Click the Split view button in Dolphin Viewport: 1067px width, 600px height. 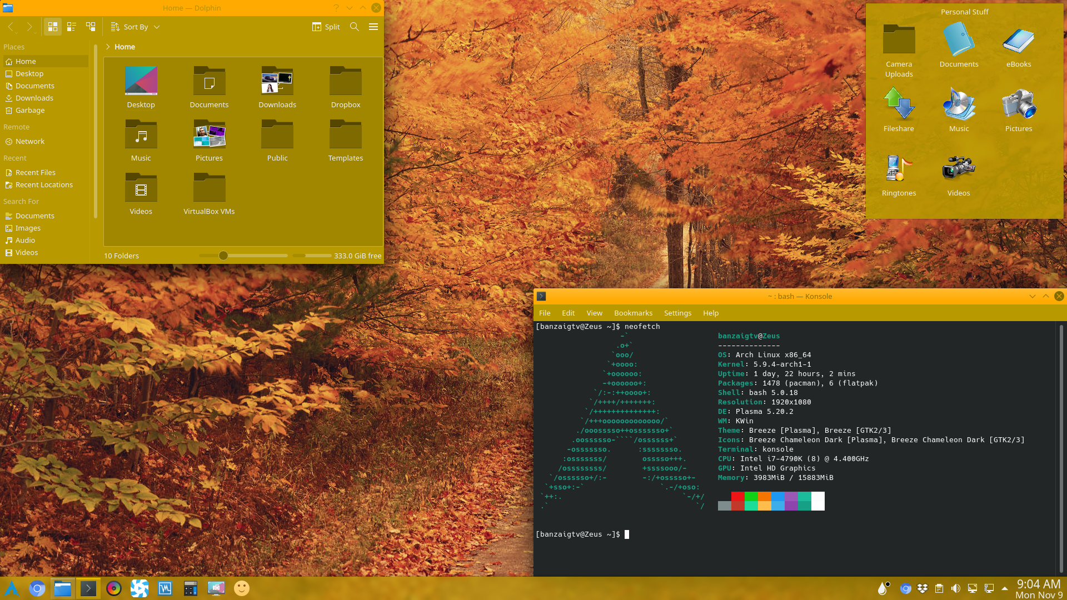326,27
